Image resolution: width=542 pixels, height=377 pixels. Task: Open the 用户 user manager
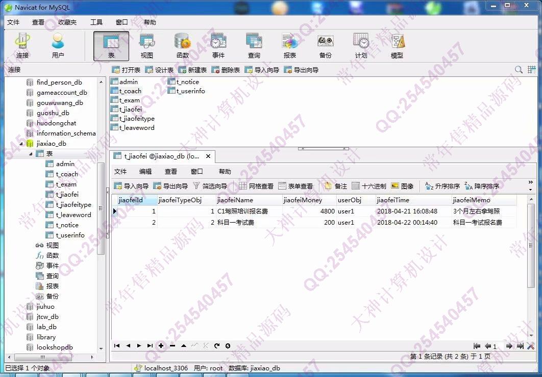pyautogui.click(x=58, y=46)
